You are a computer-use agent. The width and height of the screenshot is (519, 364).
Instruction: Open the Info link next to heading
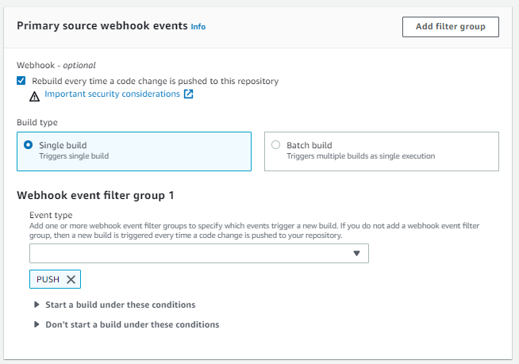pyautogui.click(x=198, y=27)
